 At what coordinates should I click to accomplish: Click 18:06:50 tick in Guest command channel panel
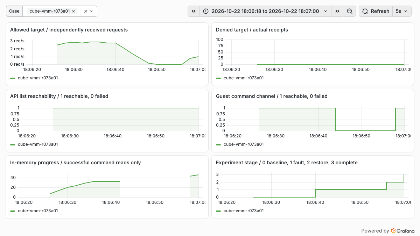[361, 136]
